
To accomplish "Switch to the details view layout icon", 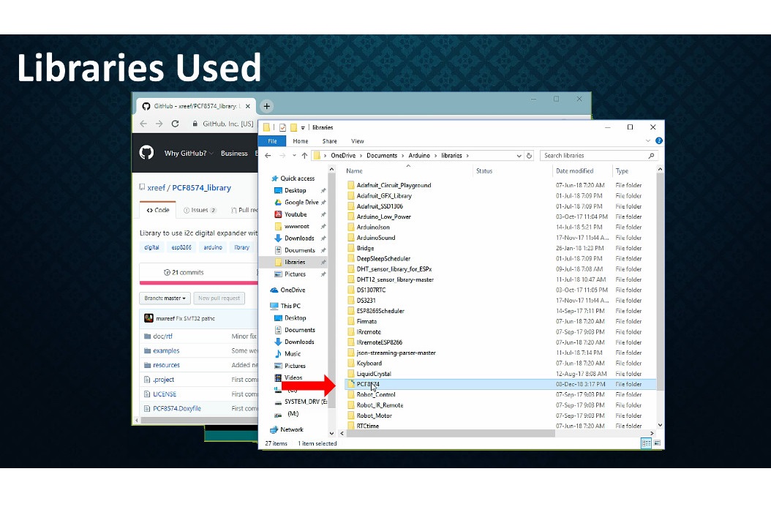I will tap(646, 443).
